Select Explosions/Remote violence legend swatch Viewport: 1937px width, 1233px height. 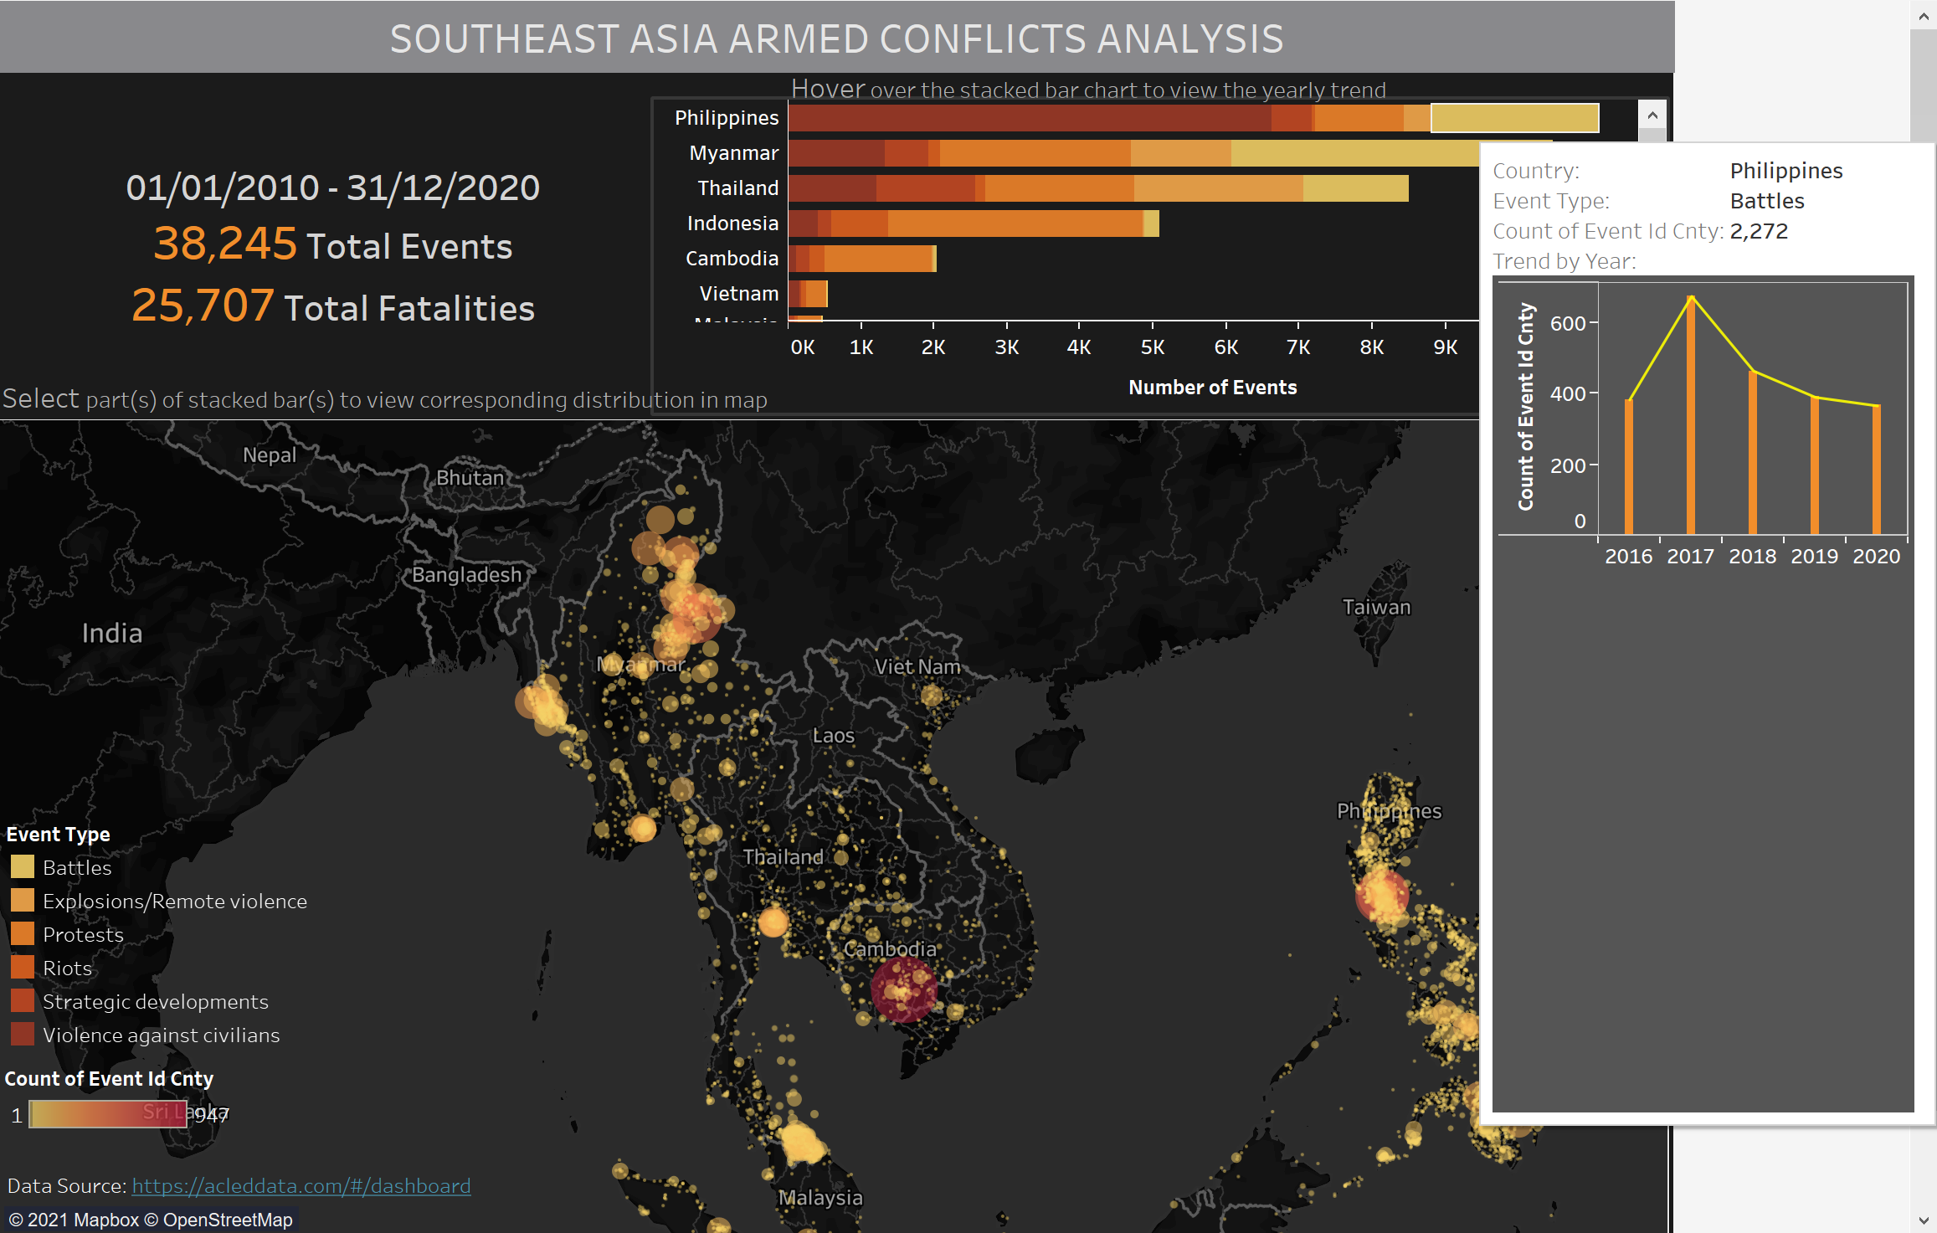(23, 900)
